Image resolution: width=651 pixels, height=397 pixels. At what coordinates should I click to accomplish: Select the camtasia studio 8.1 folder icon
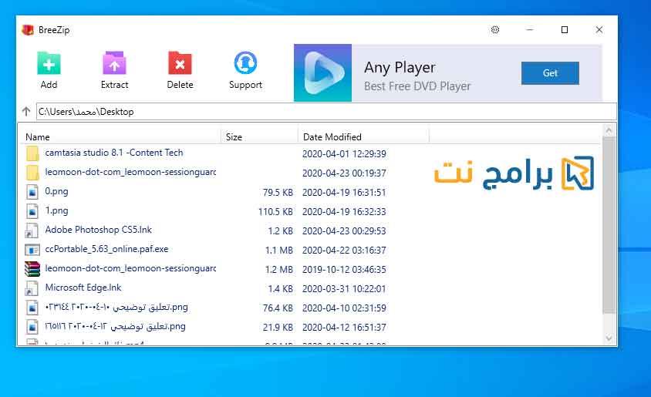tap(32, 153)
